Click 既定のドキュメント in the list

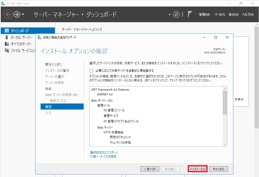coord(120,137)
